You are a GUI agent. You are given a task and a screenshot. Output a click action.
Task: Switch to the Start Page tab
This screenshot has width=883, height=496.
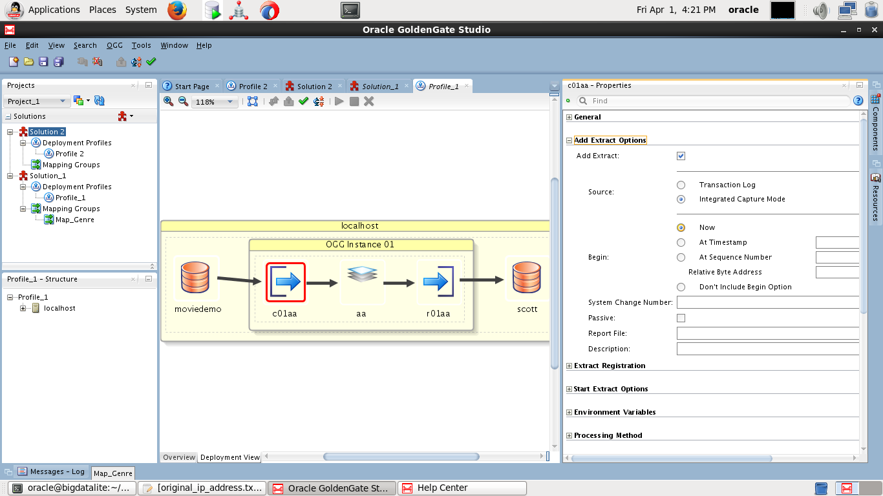pyautogui.click(x=191, y=86)
